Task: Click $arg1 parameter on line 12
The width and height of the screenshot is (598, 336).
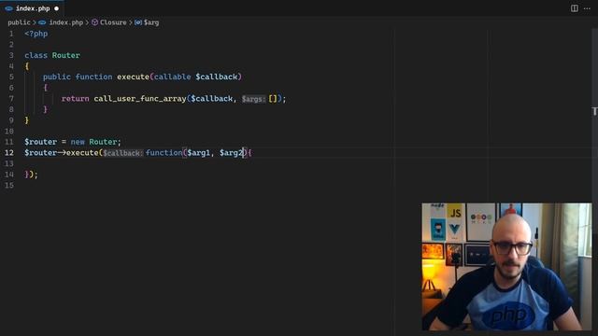Action: pyautogui.click(x=198, y=153)
